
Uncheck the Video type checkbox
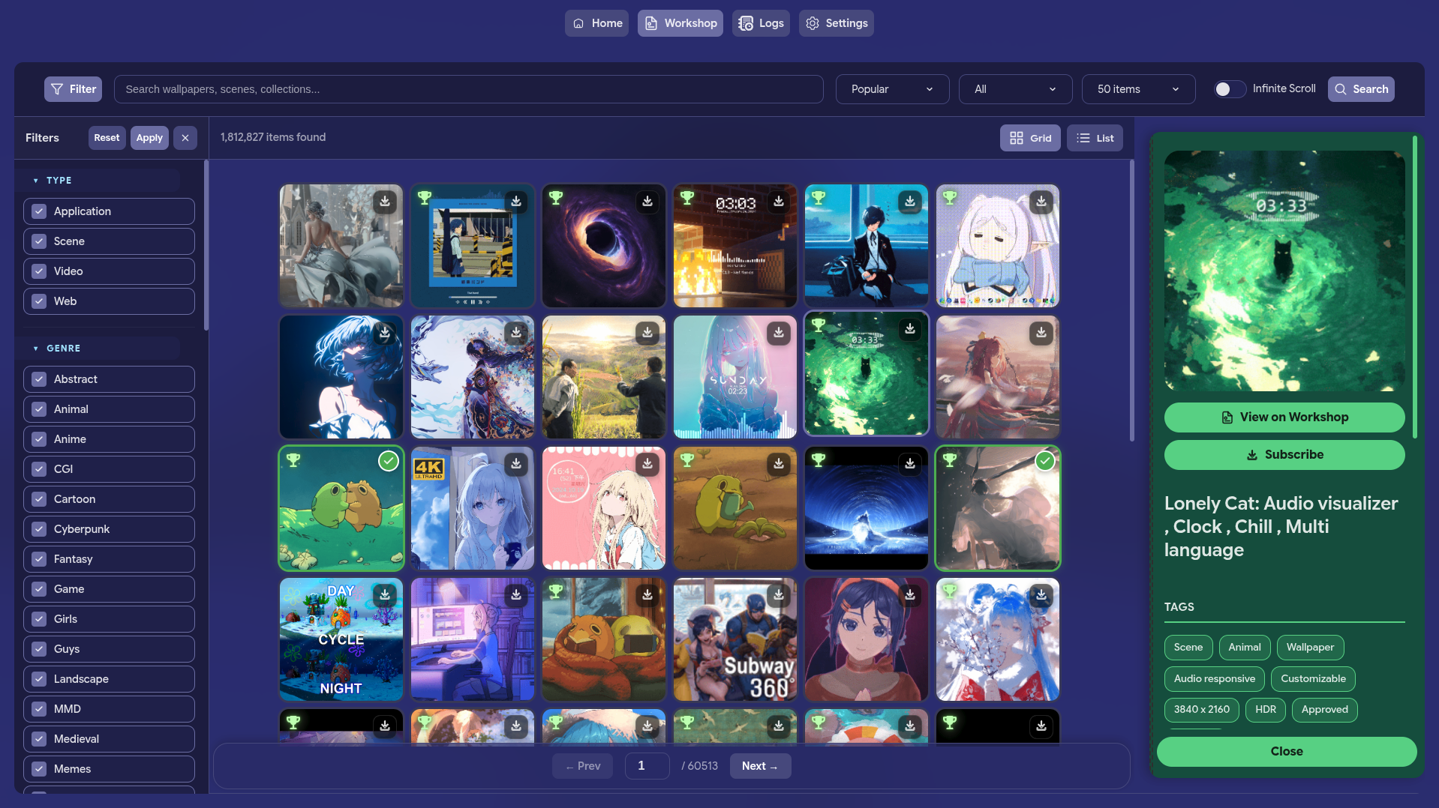pos(39,271)
